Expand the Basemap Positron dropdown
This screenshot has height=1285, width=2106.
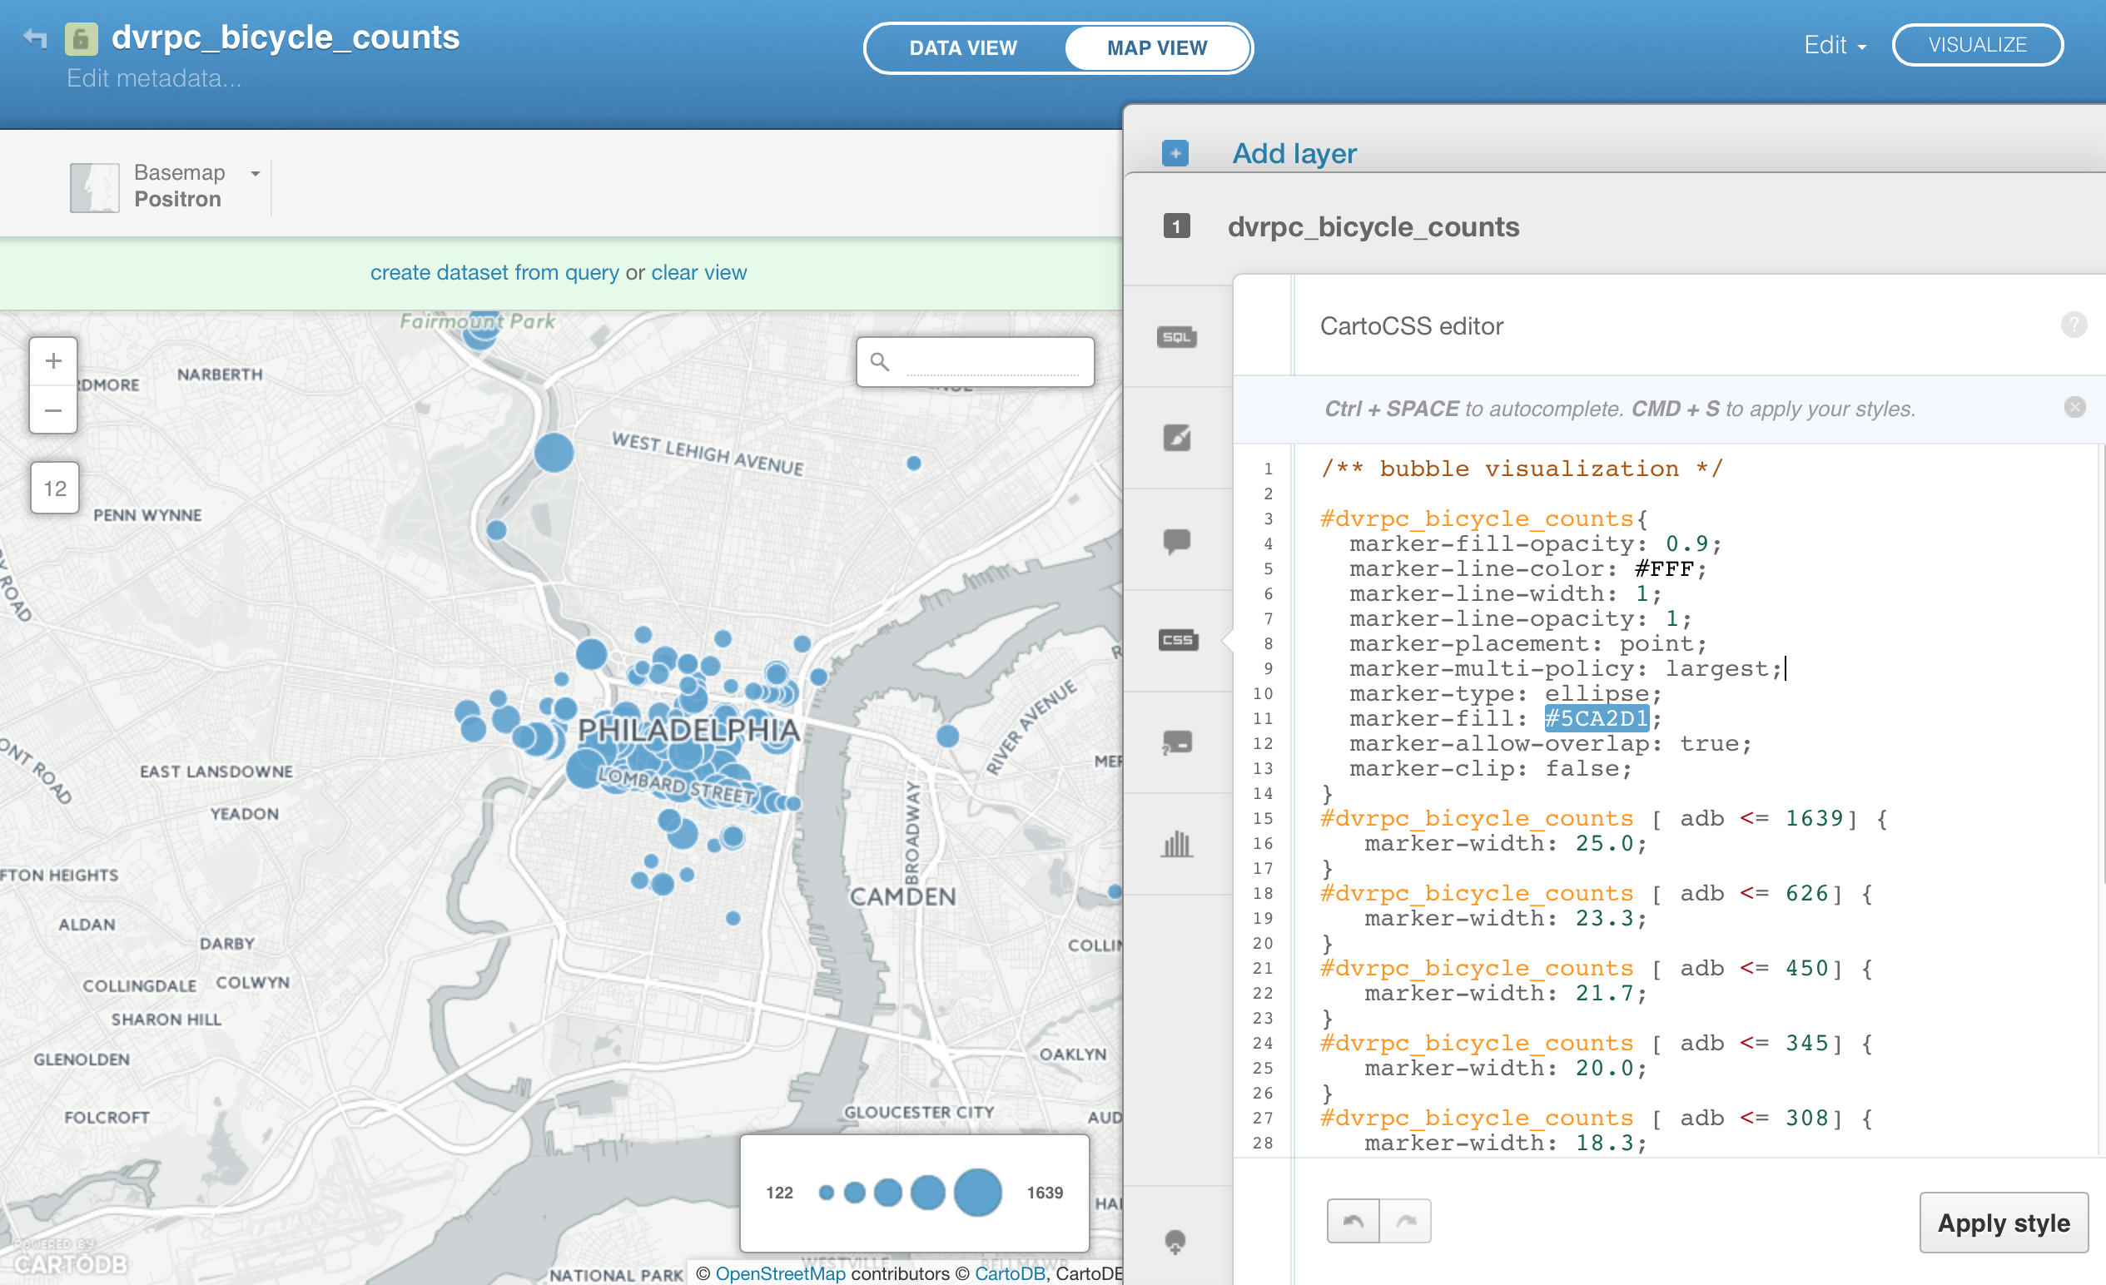click(256, 173)
